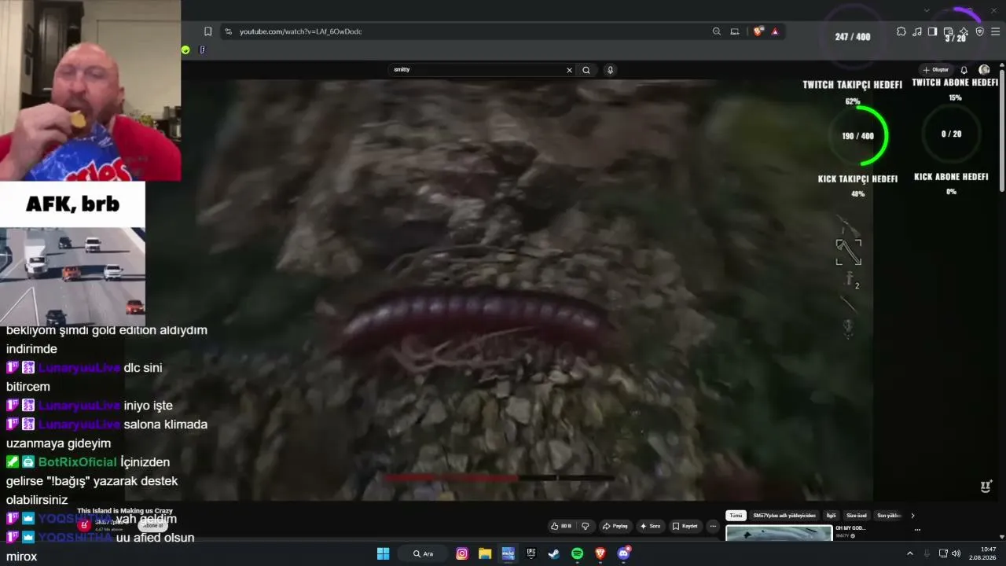Open Steam from the taskbar
This screenshot has width=1006, height=566.
tap(554, 553)
